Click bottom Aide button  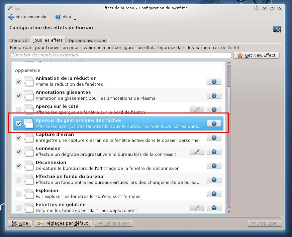pyautogui.click(x=20, y=223)
